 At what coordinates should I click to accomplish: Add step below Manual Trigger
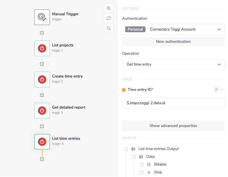click(42, 33)
